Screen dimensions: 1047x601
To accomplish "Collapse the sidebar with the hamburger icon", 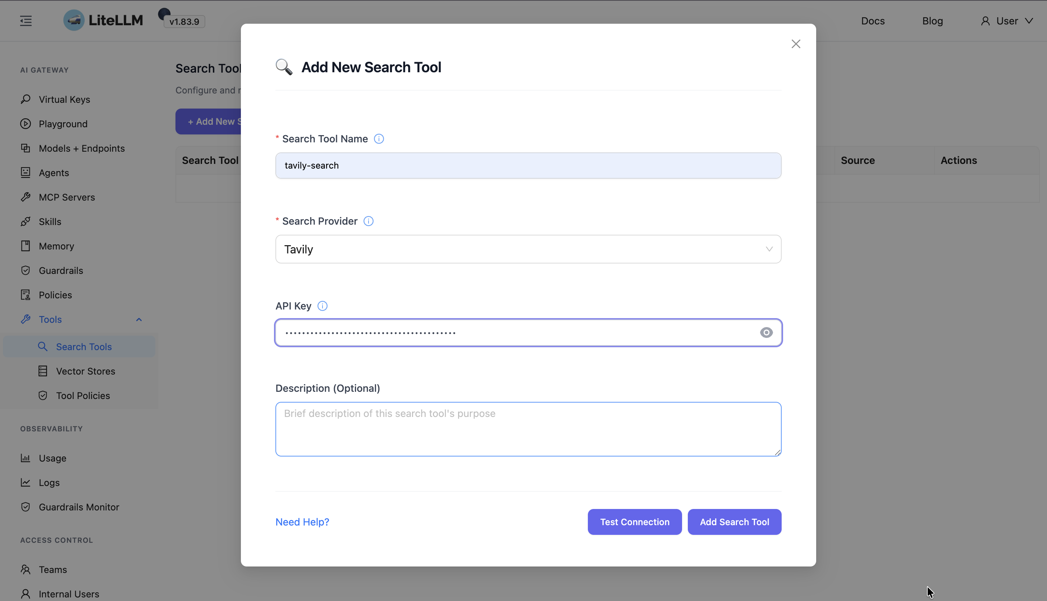I will click(x=26, y=20).
